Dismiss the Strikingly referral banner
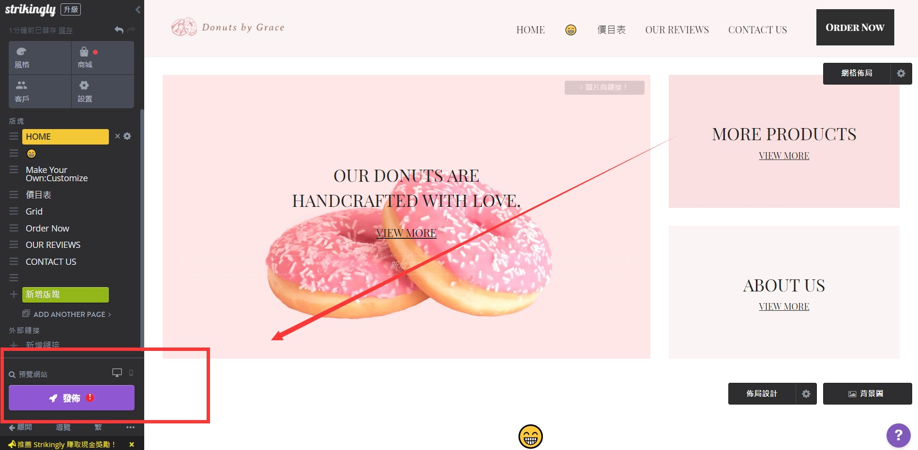Screen dimensions: 918x450 132,444
